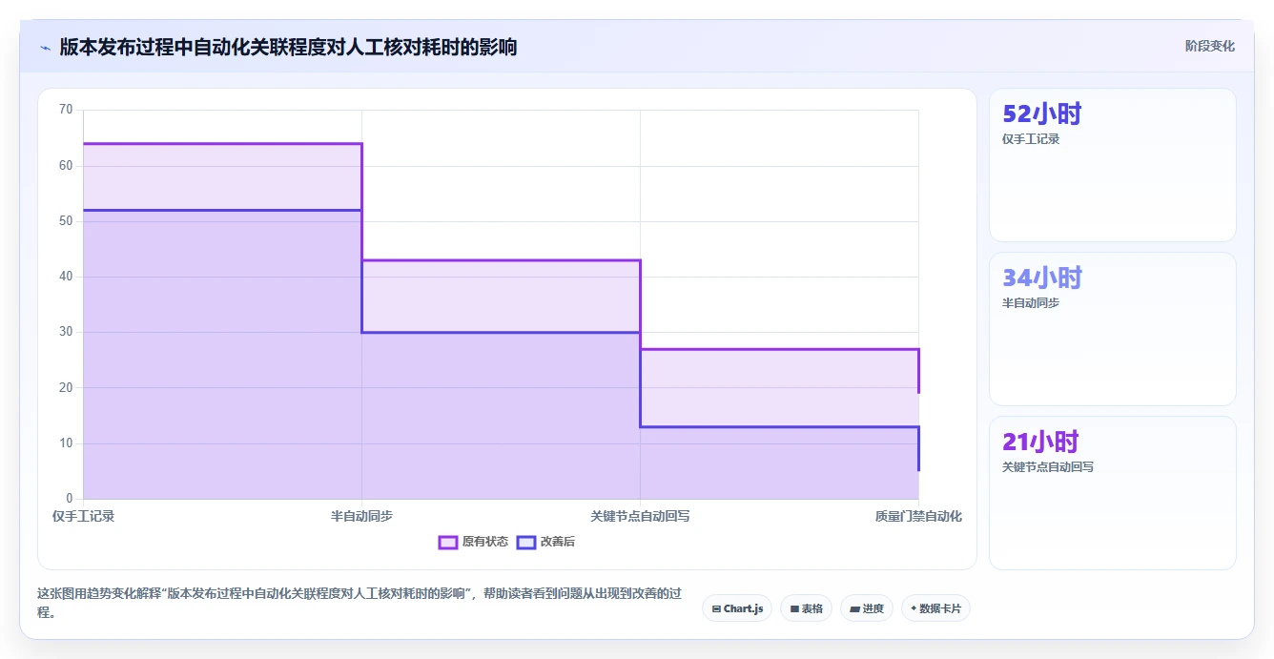1274x659 pixels.
Task: Click the 半自动同步 x-axis label
Action: (361, 516)
